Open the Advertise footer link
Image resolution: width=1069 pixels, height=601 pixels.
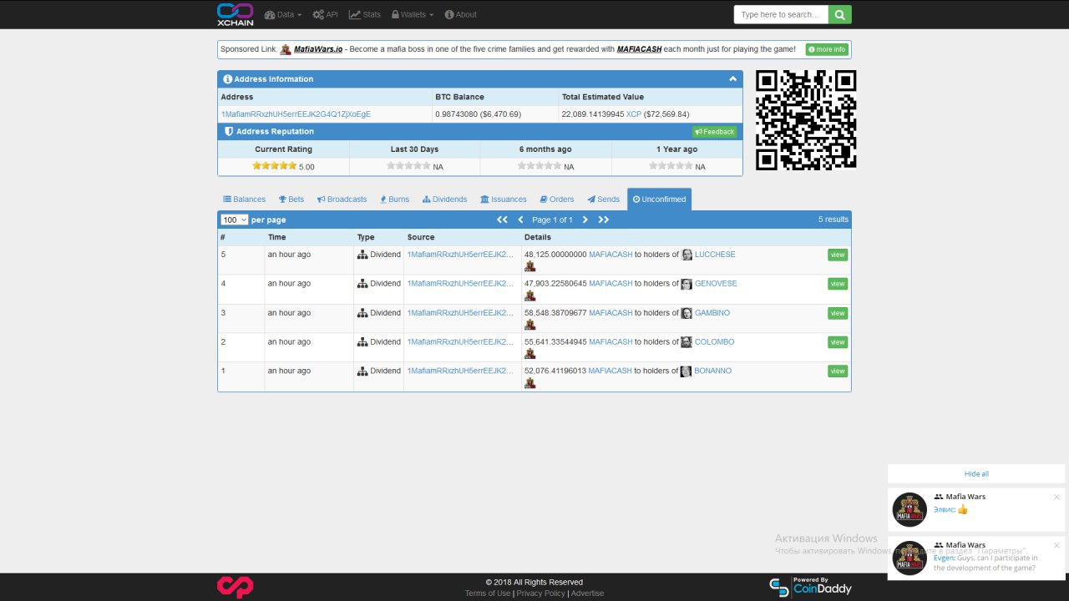(587, 593)
